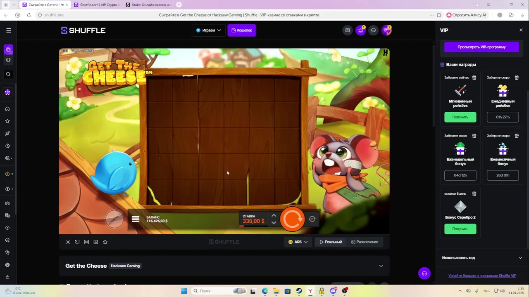
Task: Toggle fullscreen mode below the game
Action: coord(68,242)
